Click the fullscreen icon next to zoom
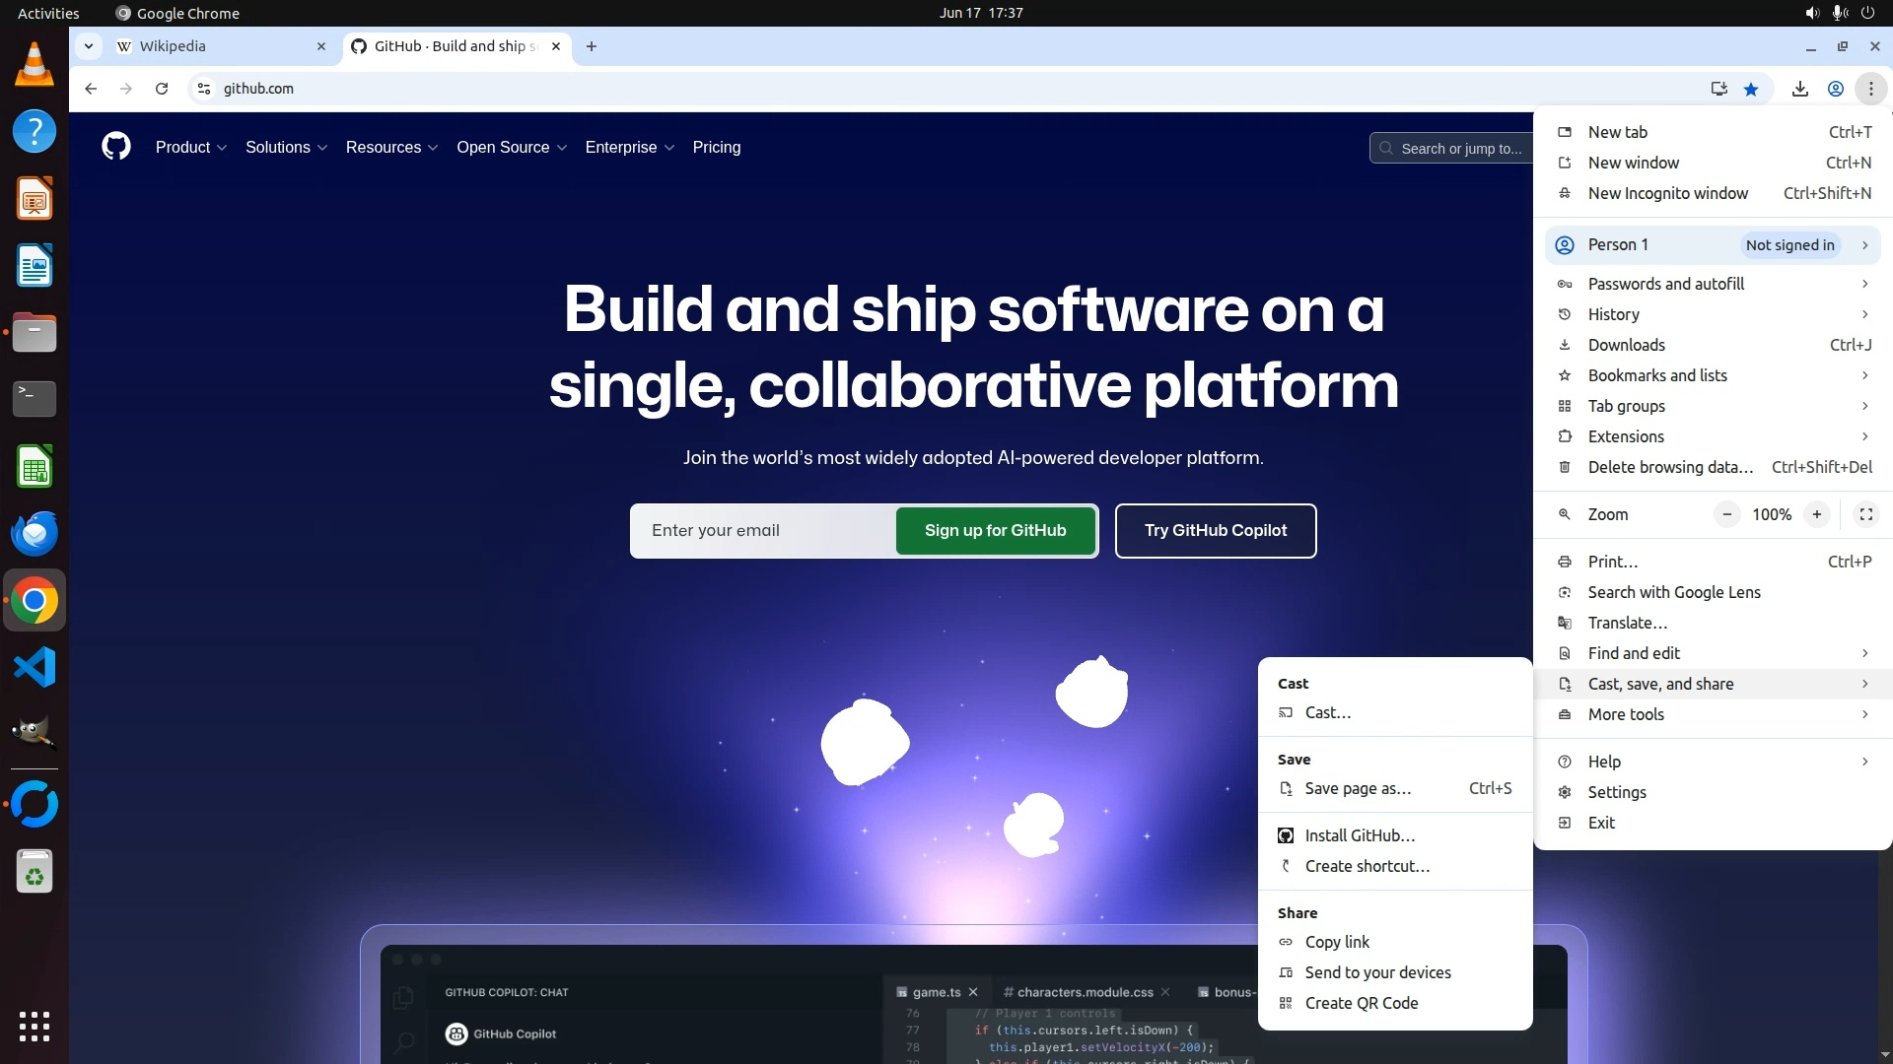This screenshot has width=1893, height=1064. (1865, 514)
